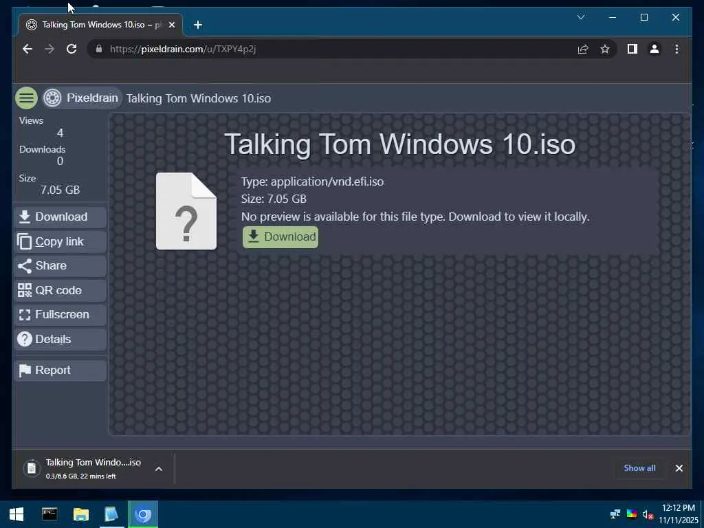Open a new browser tab
This screenshot has width=704, height=528.
click(x=198, y=25)
